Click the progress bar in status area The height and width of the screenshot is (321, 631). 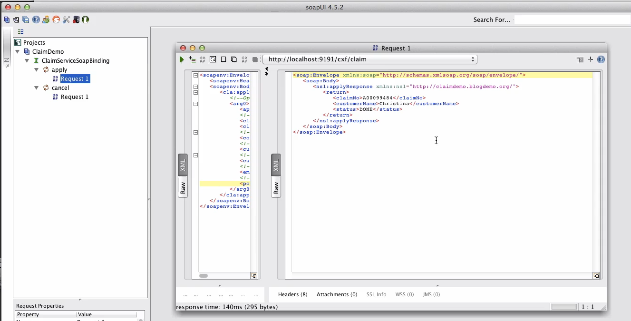[563, 307]
